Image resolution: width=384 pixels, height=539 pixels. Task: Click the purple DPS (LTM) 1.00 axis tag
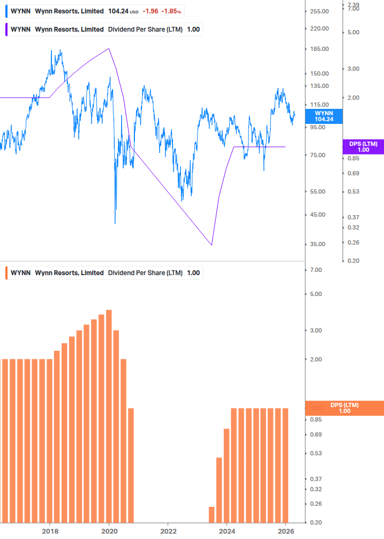(364, 147)
